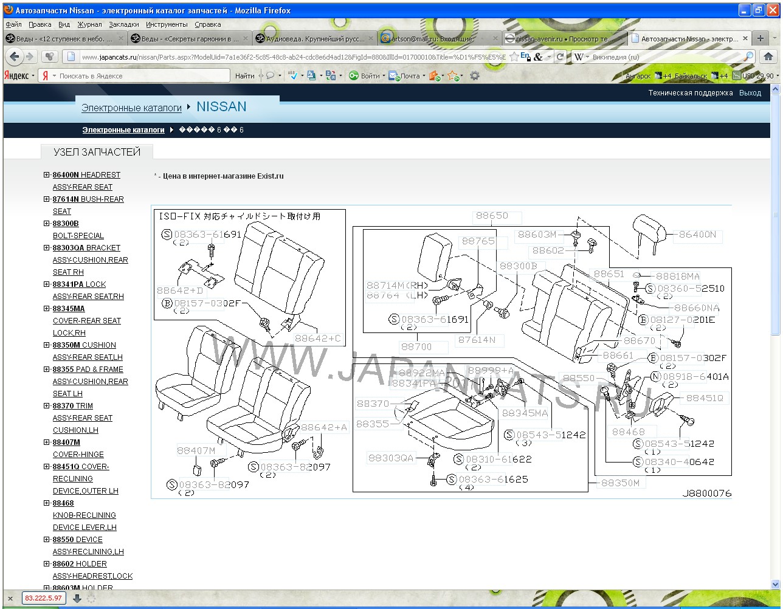Open the Справка menu
The width and height of the screenshot is (783, 609).
[208, 24]
